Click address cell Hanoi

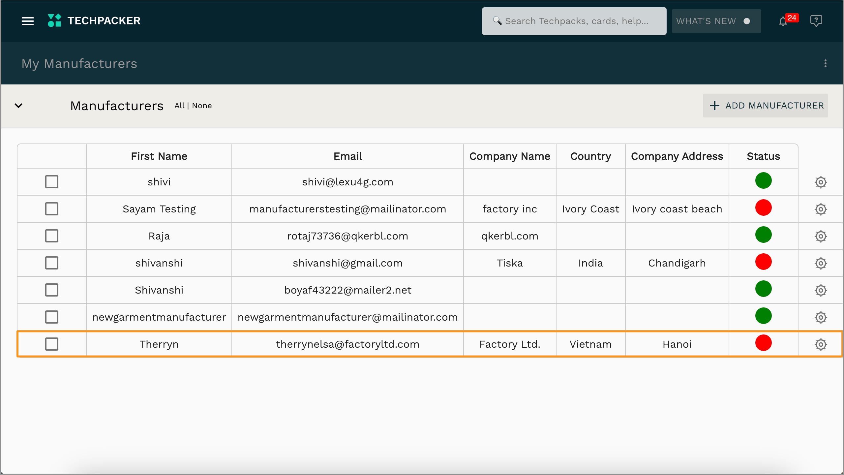[677, 344]
